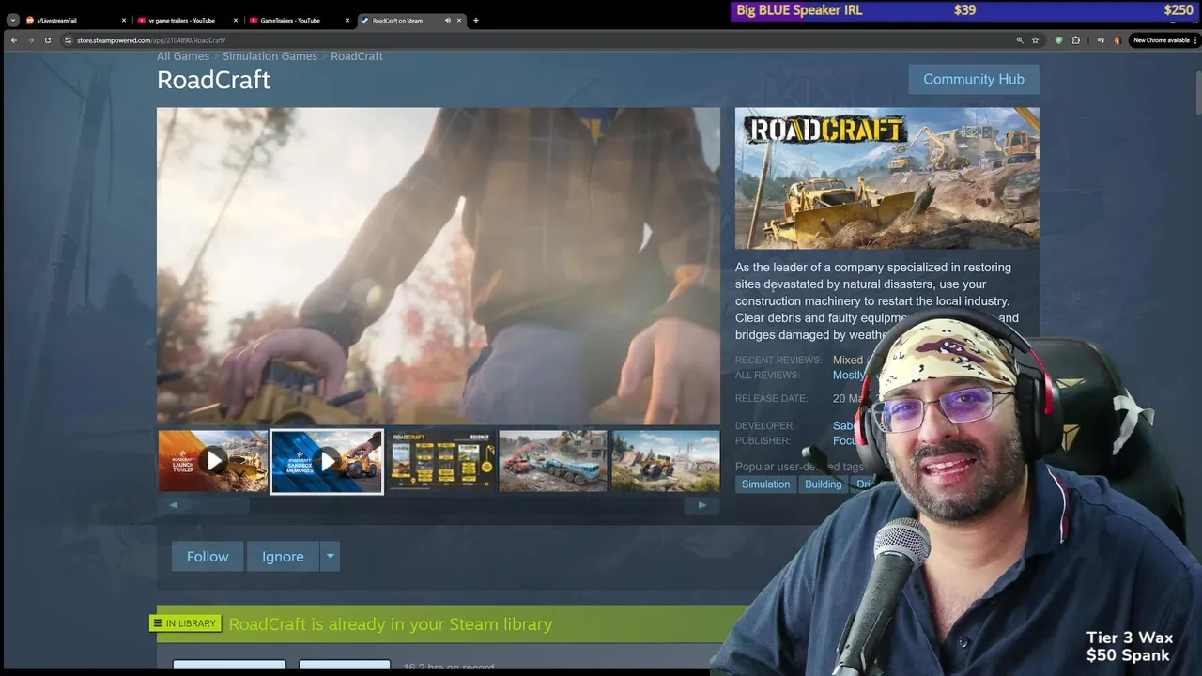Mute the RoadCraft on Steam tab audio
Screen dimensions: 1202x676
point(447,20)
